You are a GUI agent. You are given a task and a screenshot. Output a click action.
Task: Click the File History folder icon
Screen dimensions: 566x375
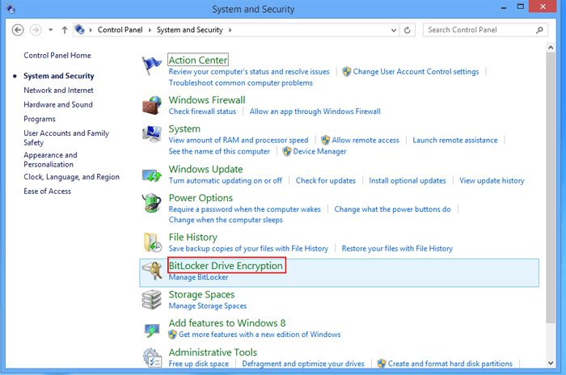tap(152, 242)
